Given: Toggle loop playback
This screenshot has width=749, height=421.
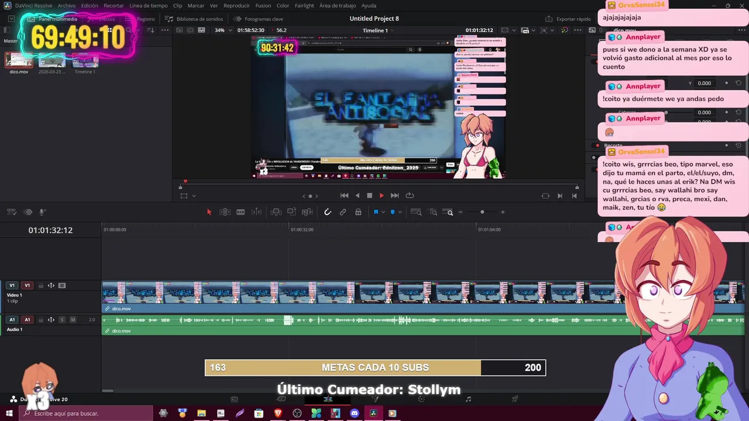Looking at the screenshot, I should [410, 196].
